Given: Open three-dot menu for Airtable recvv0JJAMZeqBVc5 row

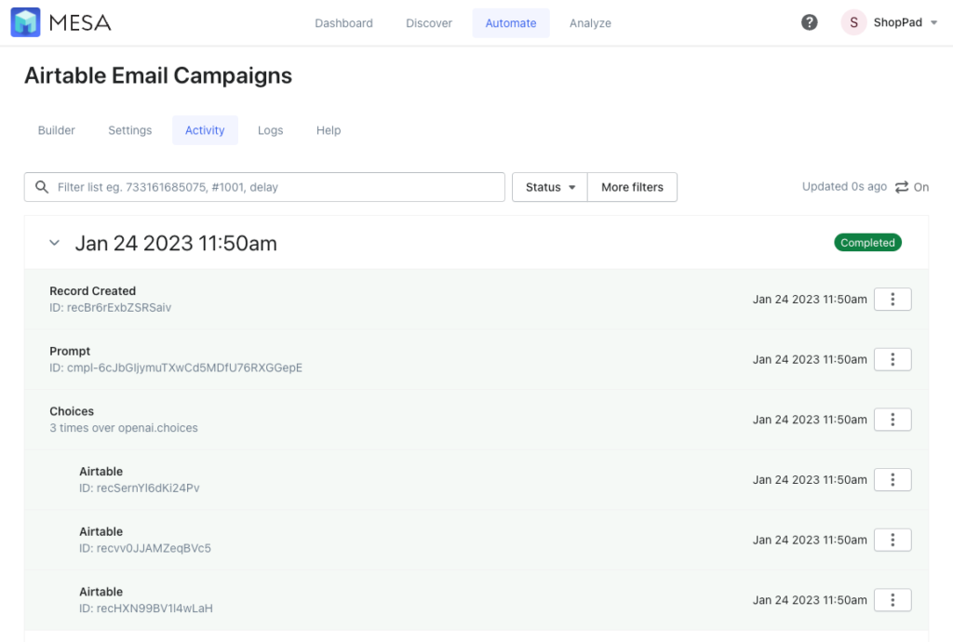Looking at the screenshot, I should tap(893, 540).
